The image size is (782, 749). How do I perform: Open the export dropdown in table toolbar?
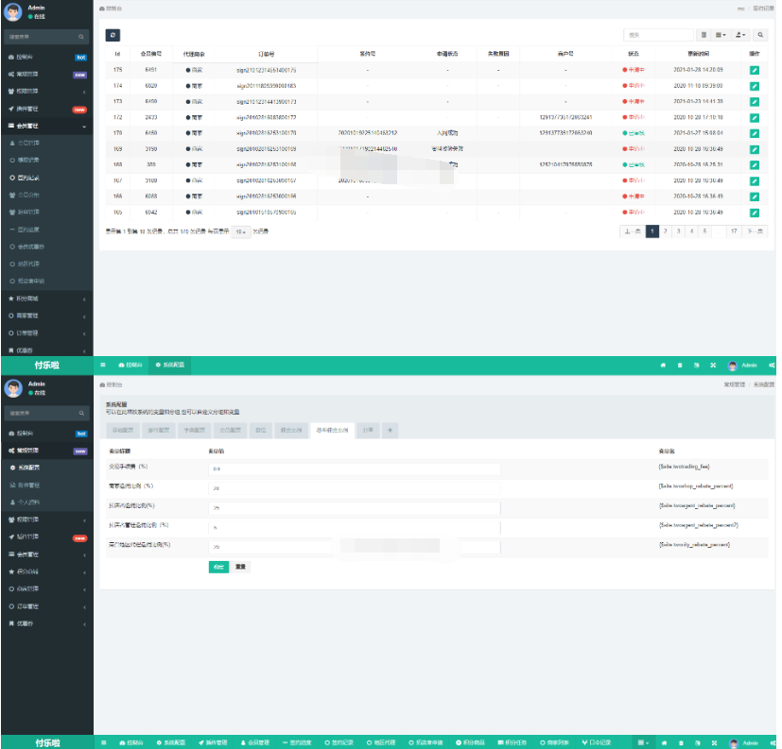[x=741, y=35]
